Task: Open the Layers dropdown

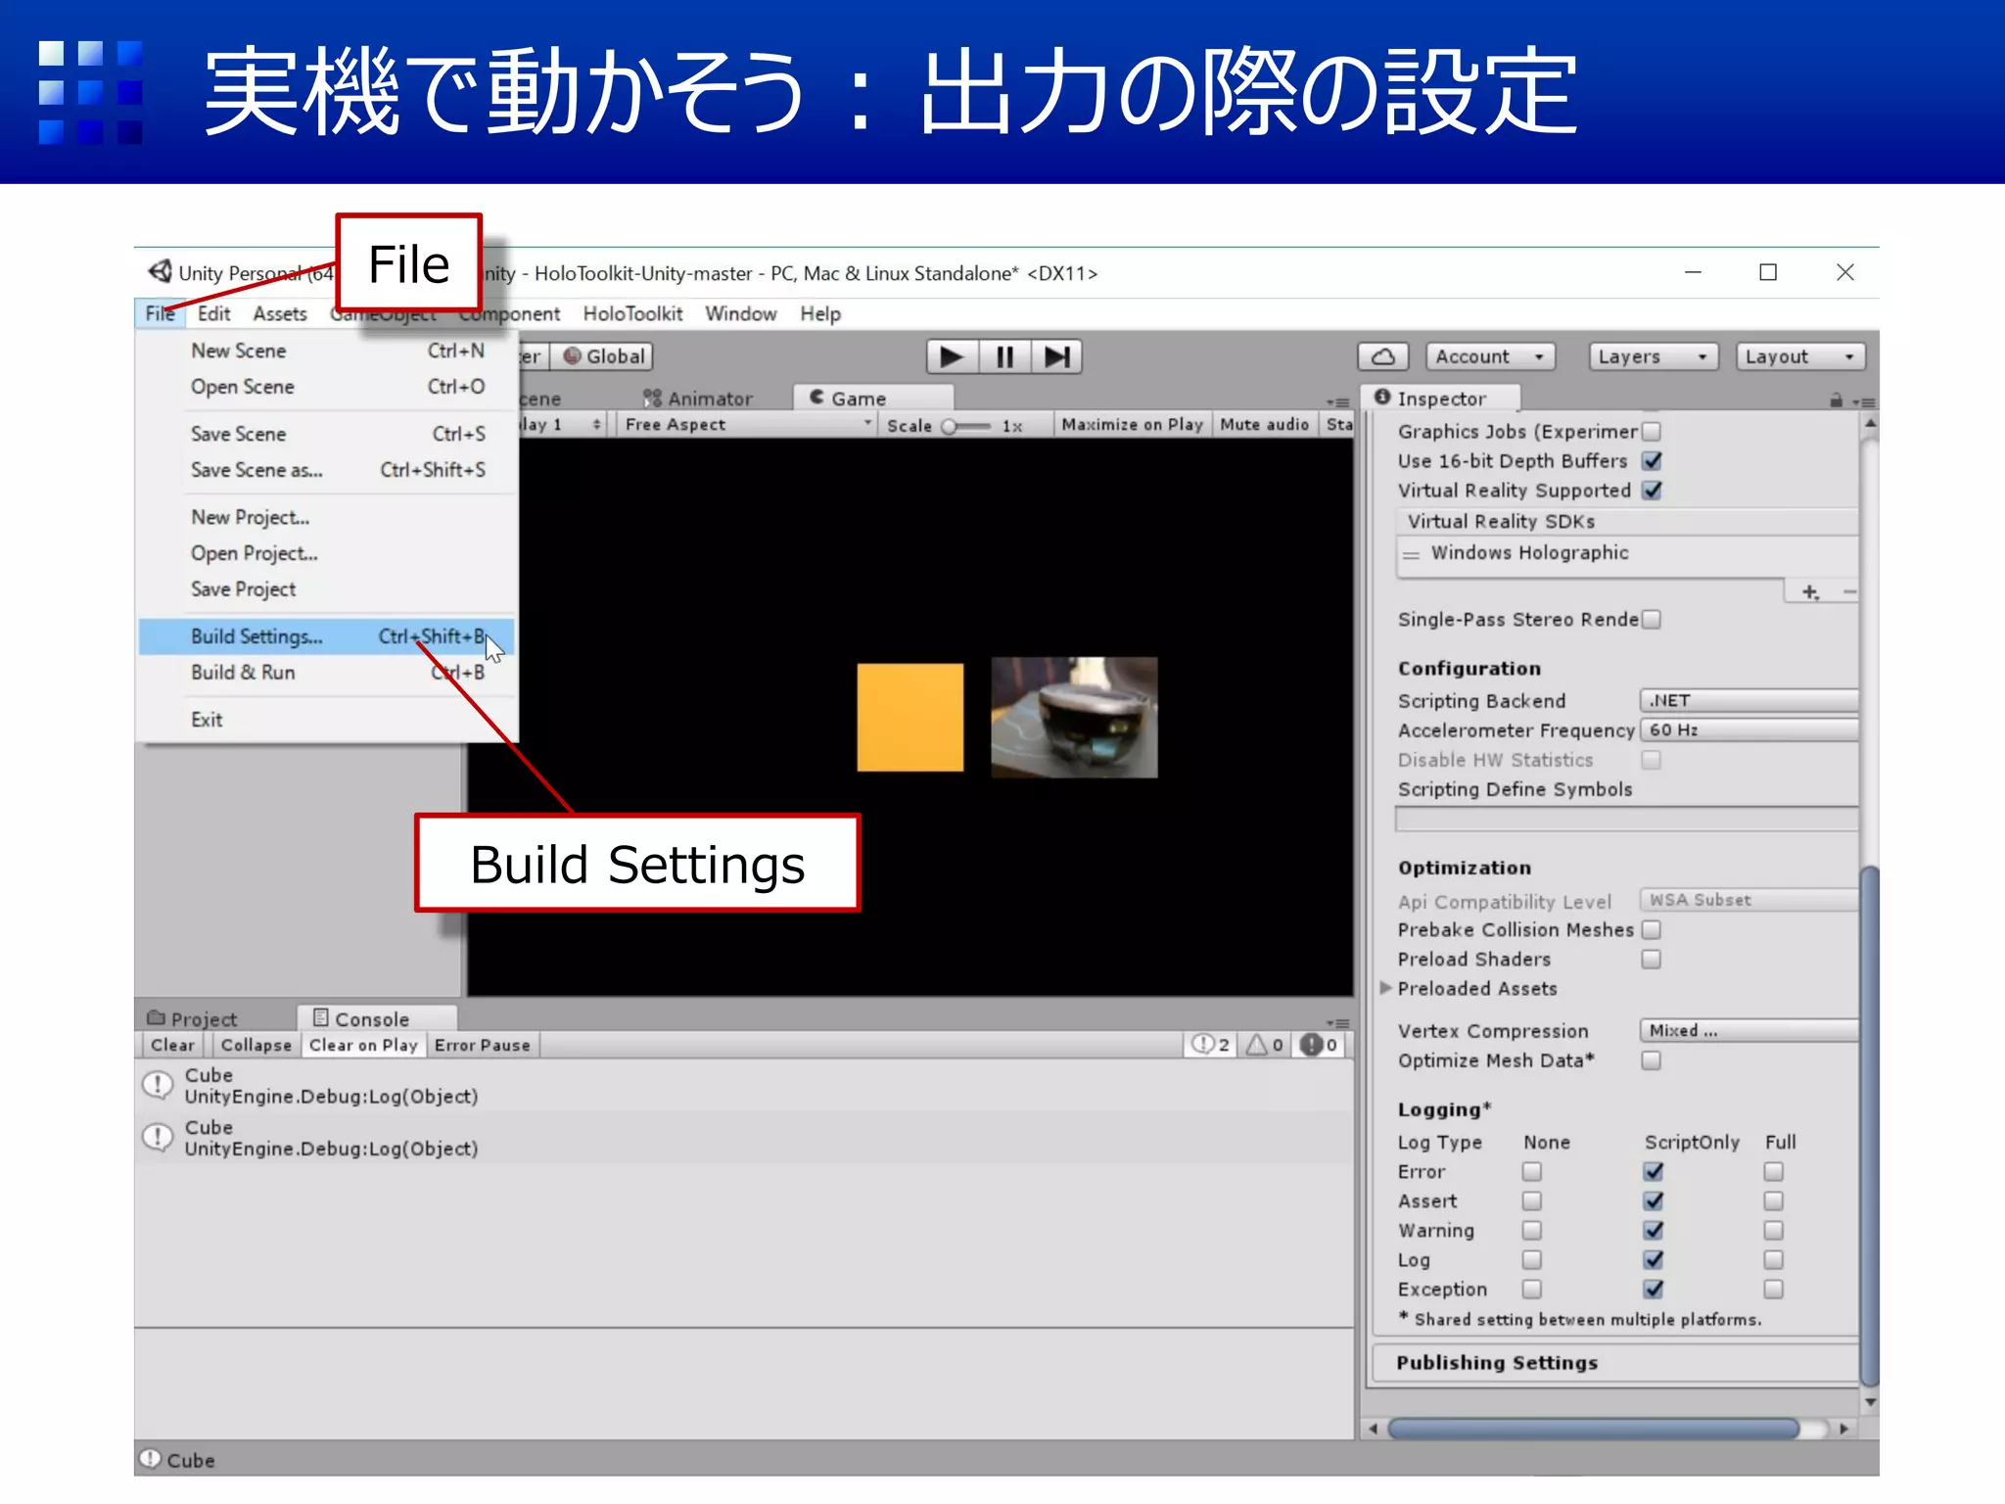Action: 1654,356
